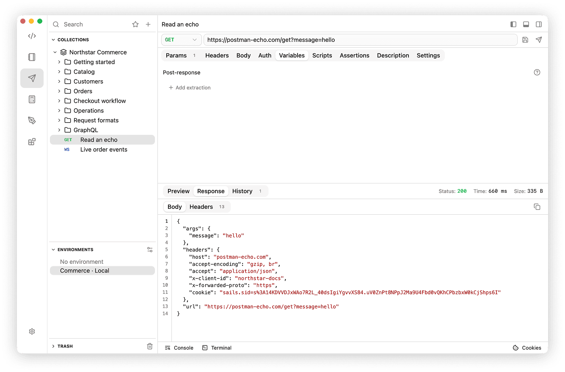Expand the Request formats folder chevron
The height and width of the screenshot is (372, 565).
(x=59, y=120)
